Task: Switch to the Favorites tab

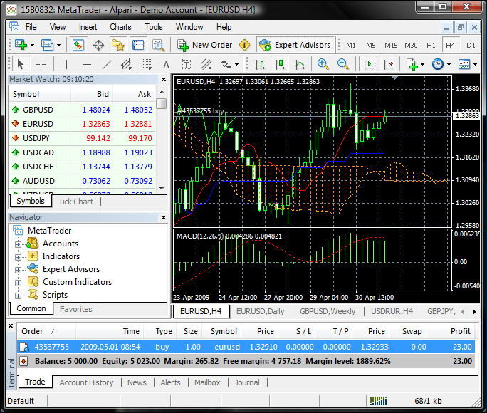Action: click(76, 309)
